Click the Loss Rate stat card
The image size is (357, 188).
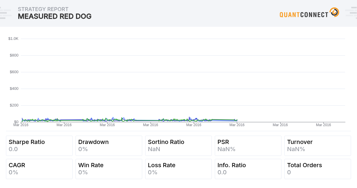(x=178, y=169)
